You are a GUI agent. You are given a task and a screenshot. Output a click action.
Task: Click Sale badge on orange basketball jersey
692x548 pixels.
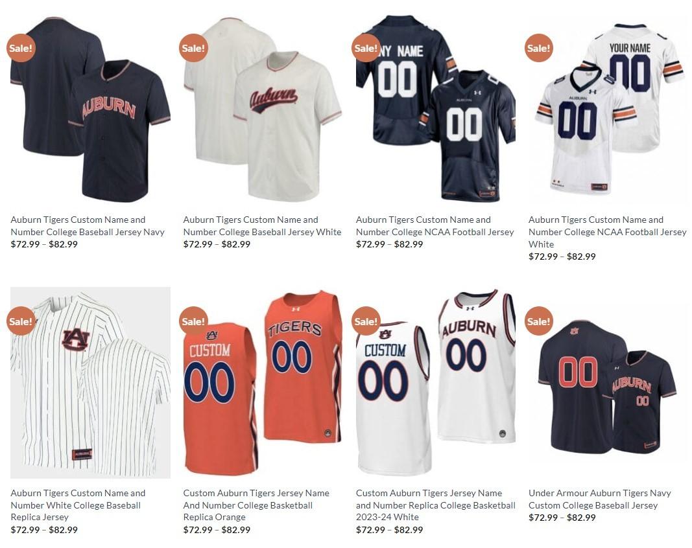point(193,321)
